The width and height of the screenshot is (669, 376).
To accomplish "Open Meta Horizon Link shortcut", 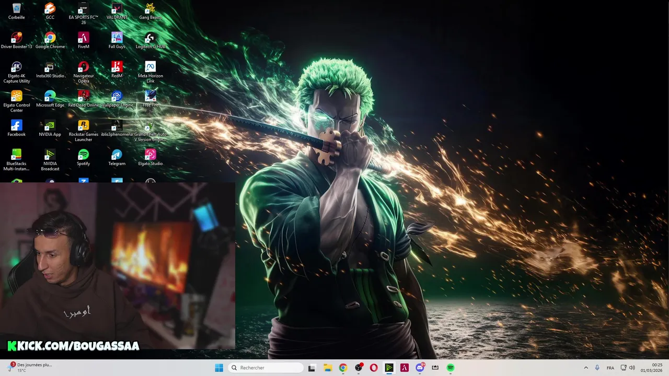I will (150, 72).
